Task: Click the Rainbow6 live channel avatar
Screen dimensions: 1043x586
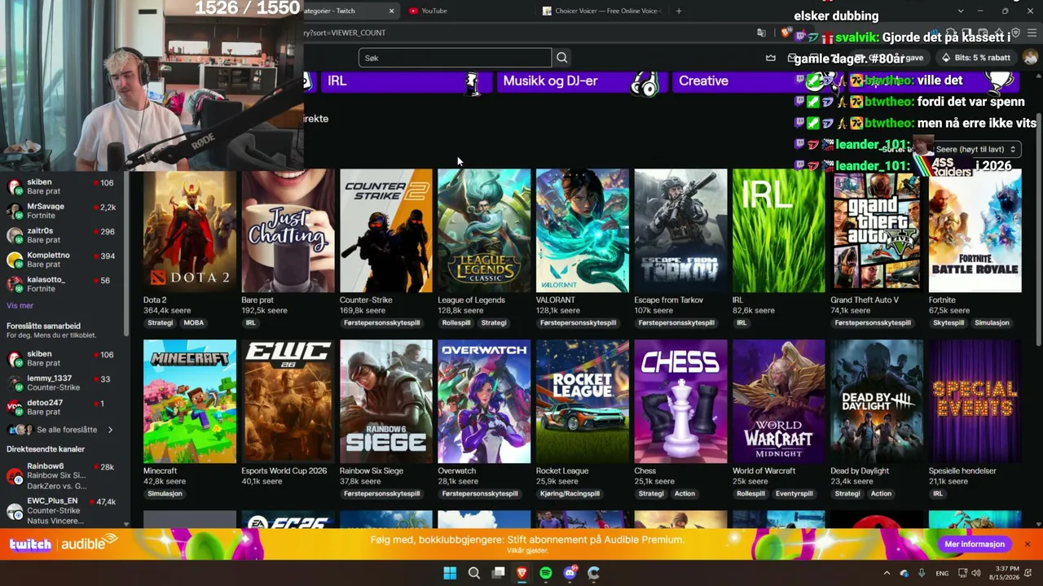Action: (15, 477)
